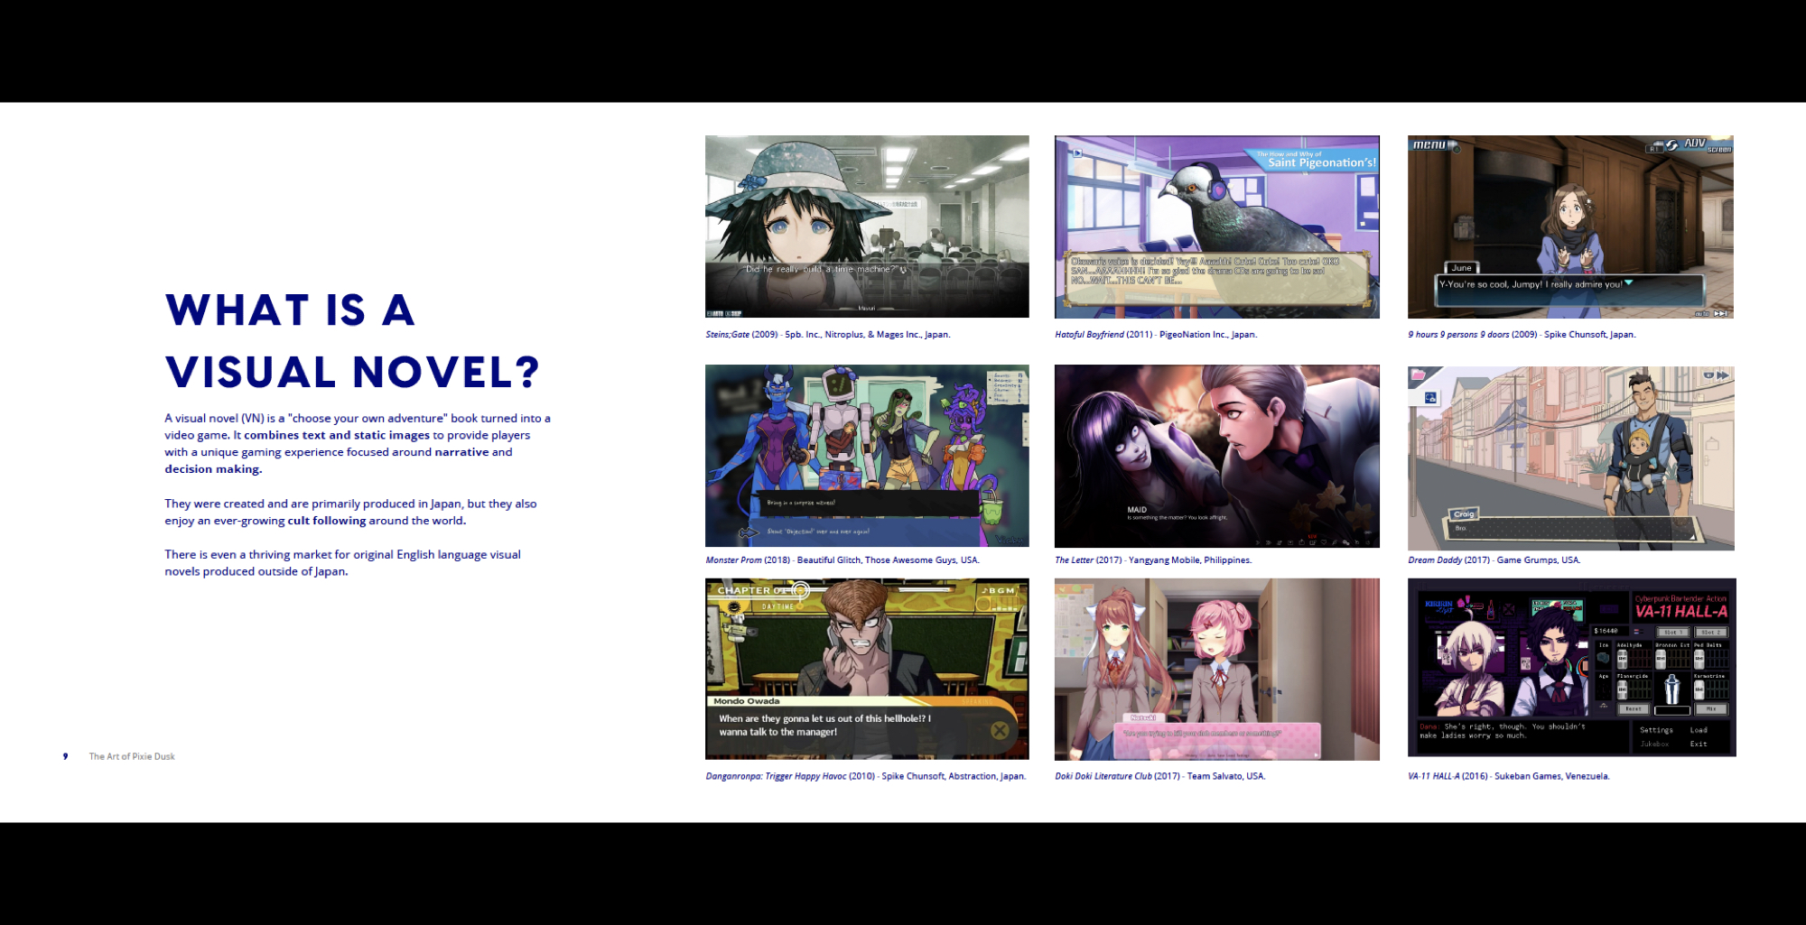Click the caption 'Danganronpa: Trigger Happy Havoc (2010)'
1806x925 pixels.
(x=866, y=776)
